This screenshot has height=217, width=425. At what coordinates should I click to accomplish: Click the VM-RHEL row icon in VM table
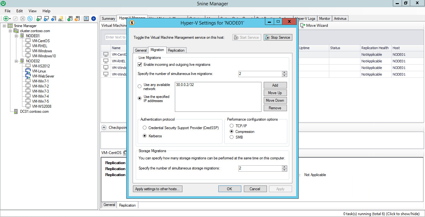click(106, 61)
